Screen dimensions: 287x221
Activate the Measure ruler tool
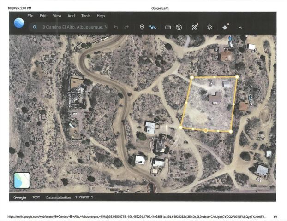(x=168, y=27)
